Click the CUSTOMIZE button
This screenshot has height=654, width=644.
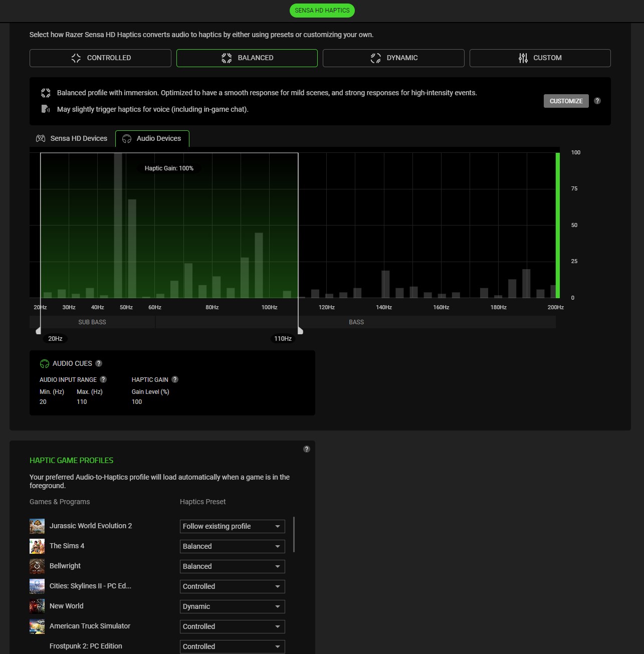(x=566, y=101)
